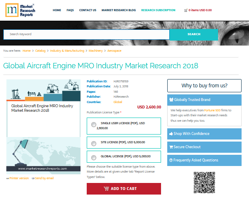This screenshot has width=249, height=202.
Task: Open RESEARCH SUBSCRIPTION menu item
Action: [158, 10]
